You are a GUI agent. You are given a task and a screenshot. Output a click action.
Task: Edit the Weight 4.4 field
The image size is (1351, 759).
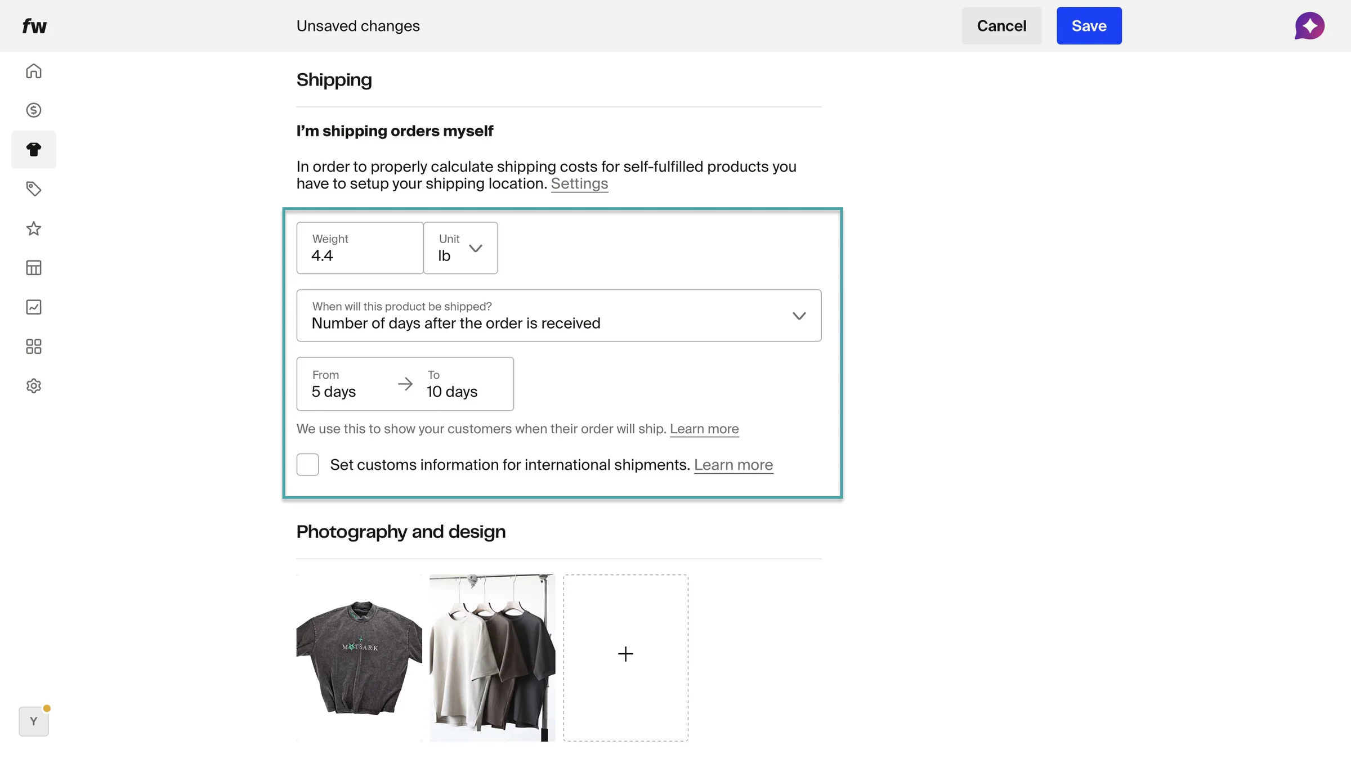tap(360, 248)
